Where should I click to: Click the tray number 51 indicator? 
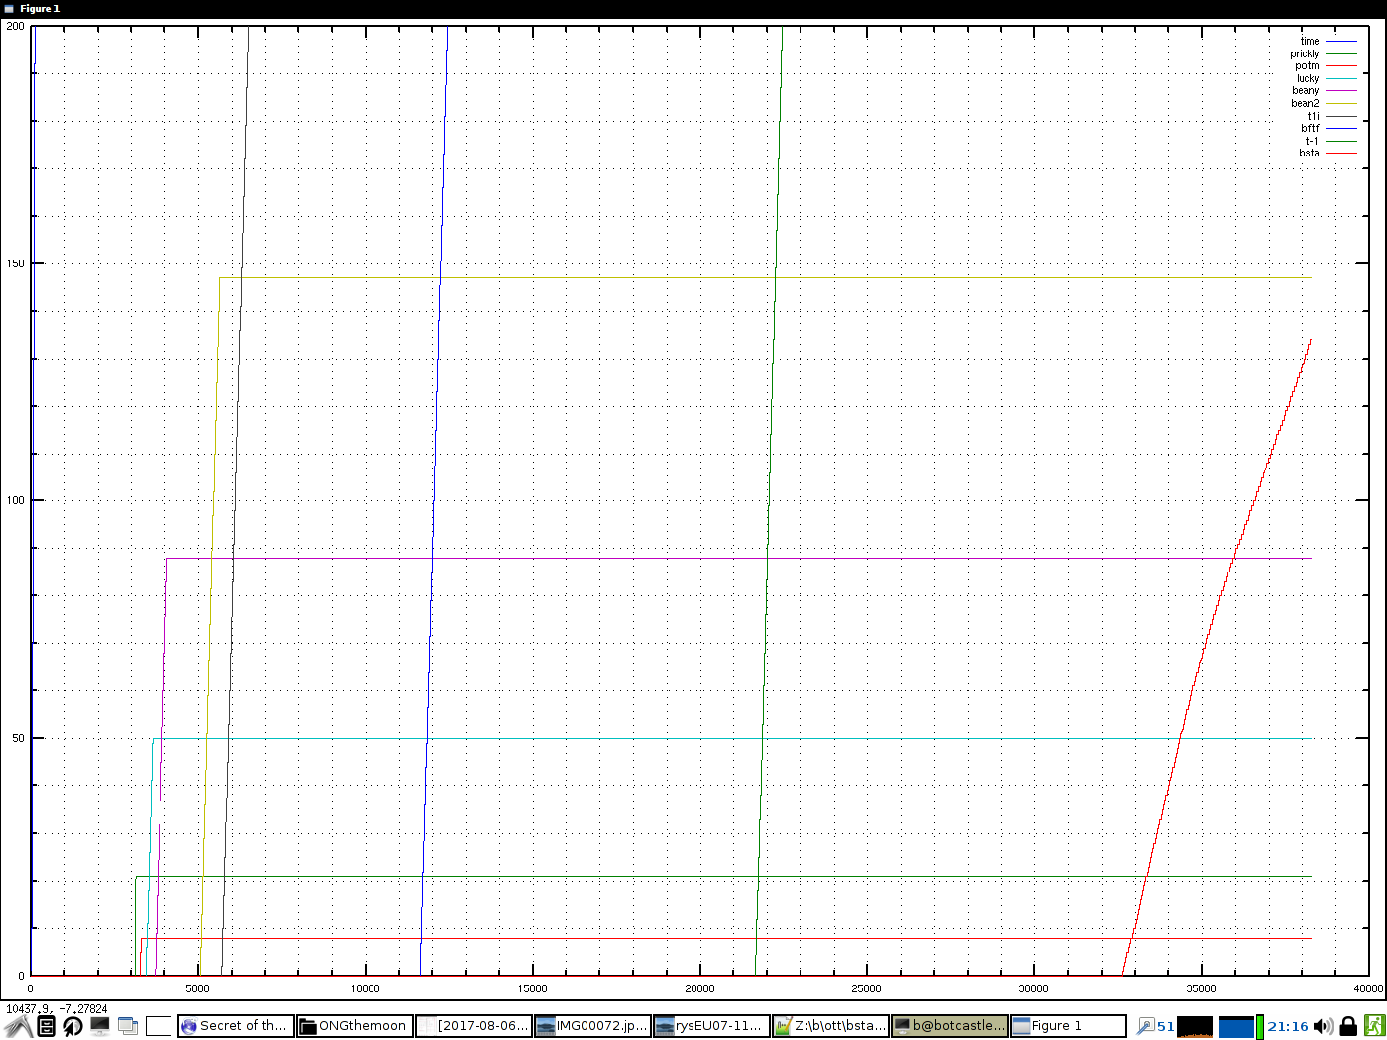click(x=1166, y=1026)
